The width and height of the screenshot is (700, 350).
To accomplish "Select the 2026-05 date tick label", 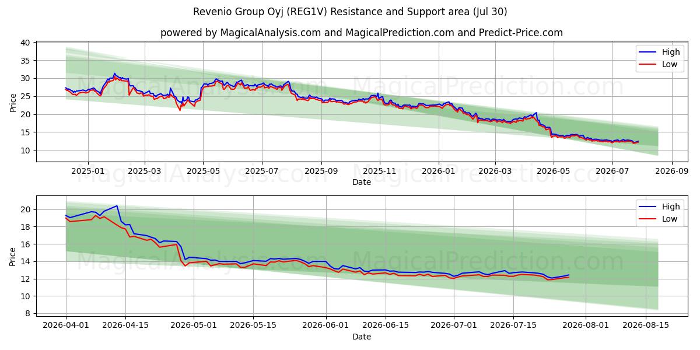I will (x=553, y=172).
